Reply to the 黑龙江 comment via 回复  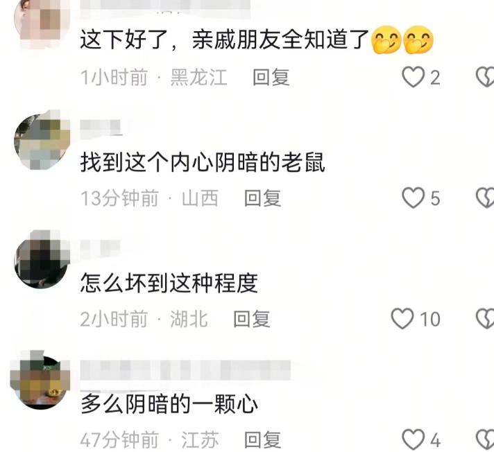pos(271,77)
